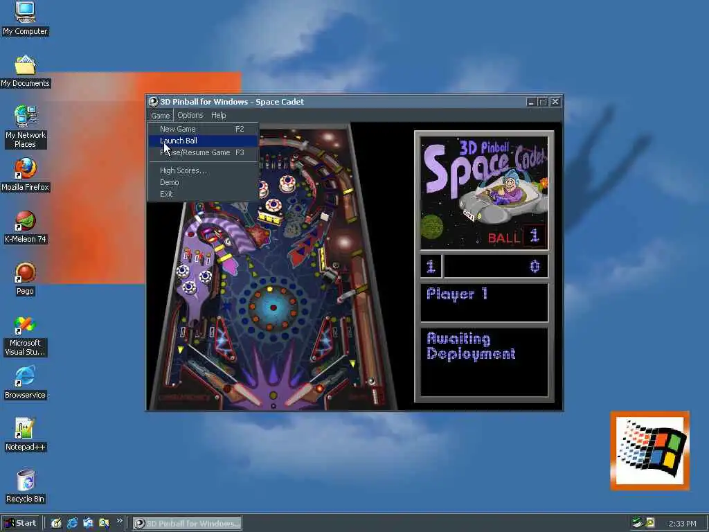Select the Browservice desktop shortcut
The width and height of the screenshot is (709, 532).
(x=25, y=383)
